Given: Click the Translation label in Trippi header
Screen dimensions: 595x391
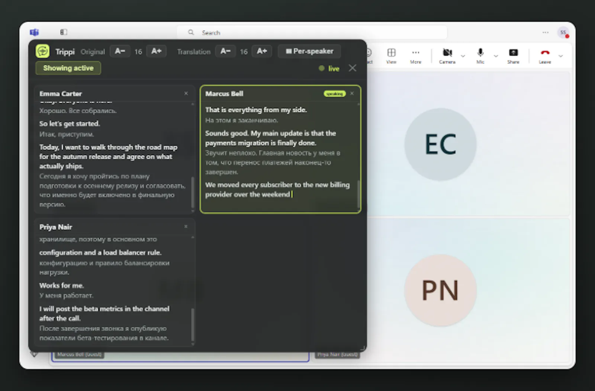Looking at the screenshot, I should (x=194, y=52).
